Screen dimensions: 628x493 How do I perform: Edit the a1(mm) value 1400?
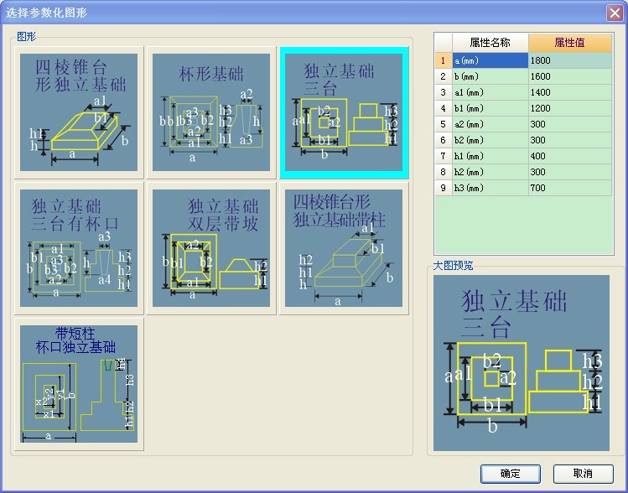point(570,92)
